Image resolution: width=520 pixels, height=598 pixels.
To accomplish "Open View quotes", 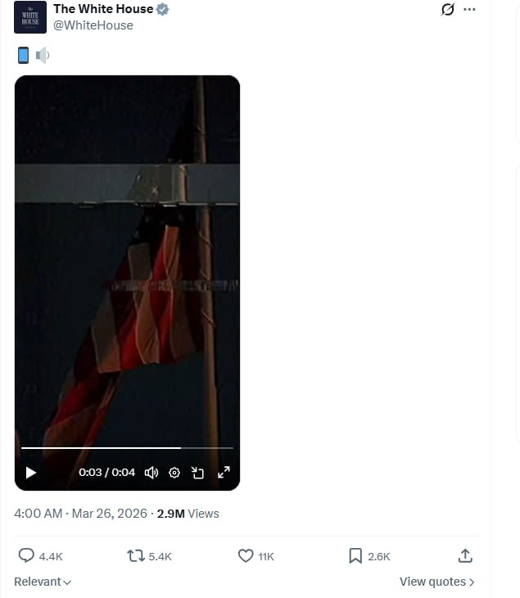I will click(x=436, y=582).
